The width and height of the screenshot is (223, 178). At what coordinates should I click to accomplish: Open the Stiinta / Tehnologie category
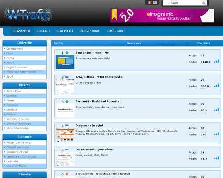pyautogui.click(x=25, y=123)
